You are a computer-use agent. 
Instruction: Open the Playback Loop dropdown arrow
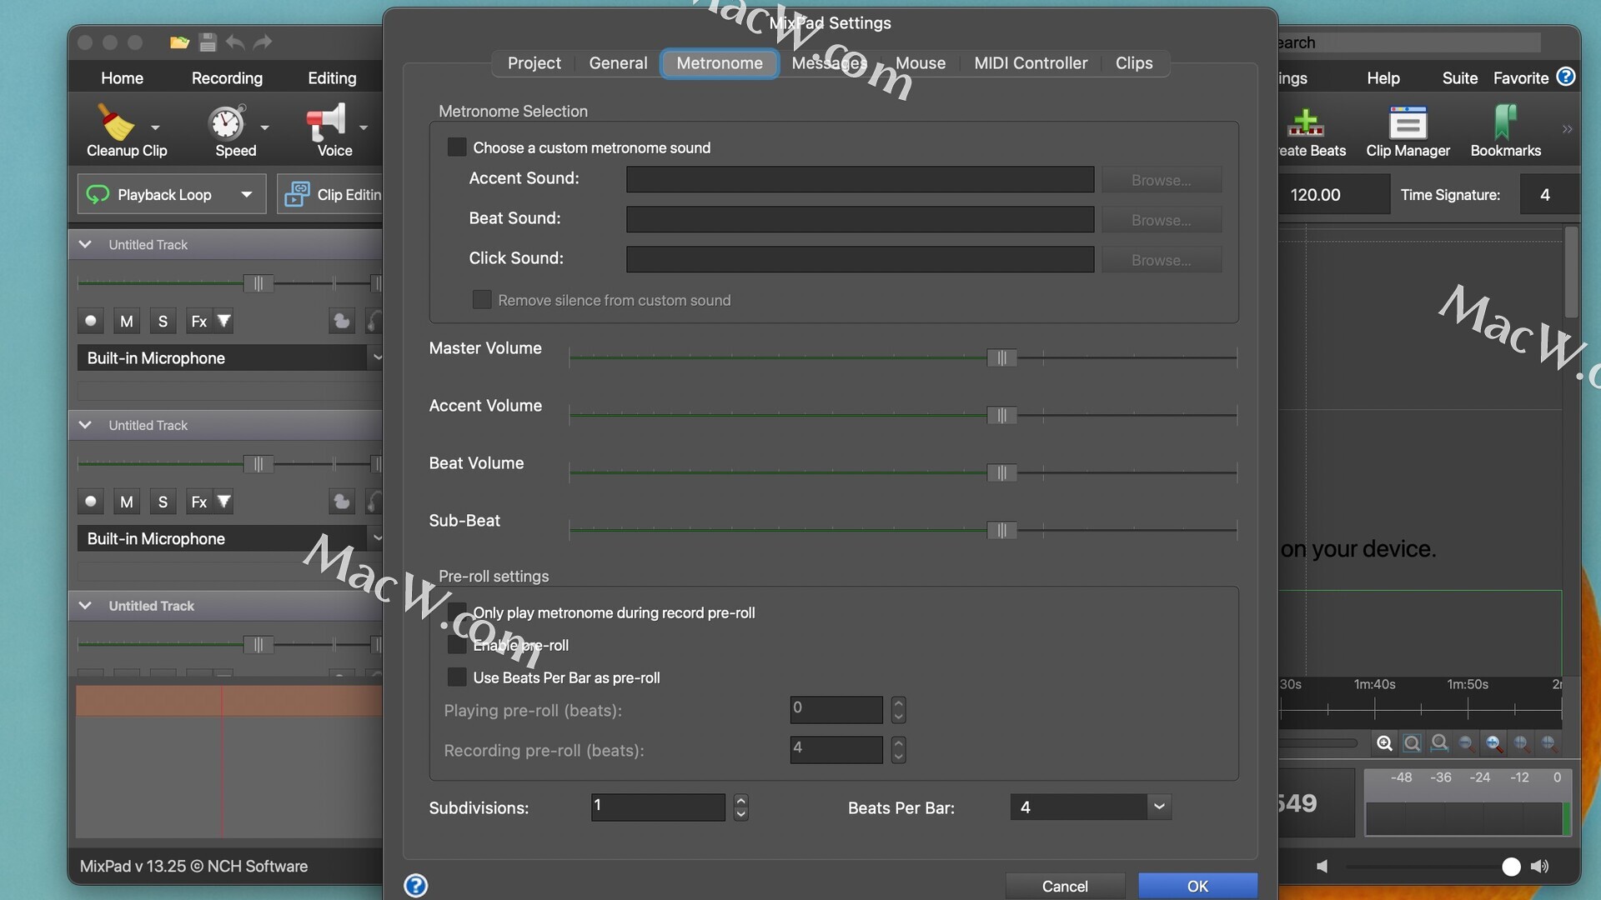coord(246,194)
